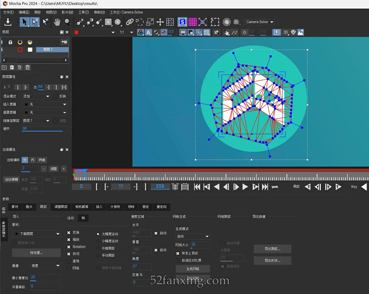This screenshot has width=369, height=294.
Task: Show the magenta grid overlay
Action: (x=192, y=22)
